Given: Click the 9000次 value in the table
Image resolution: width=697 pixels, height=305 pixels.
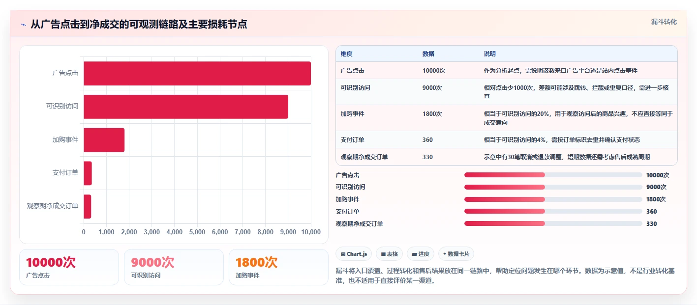Looking at the screenshot, I should tap(432, 88).
